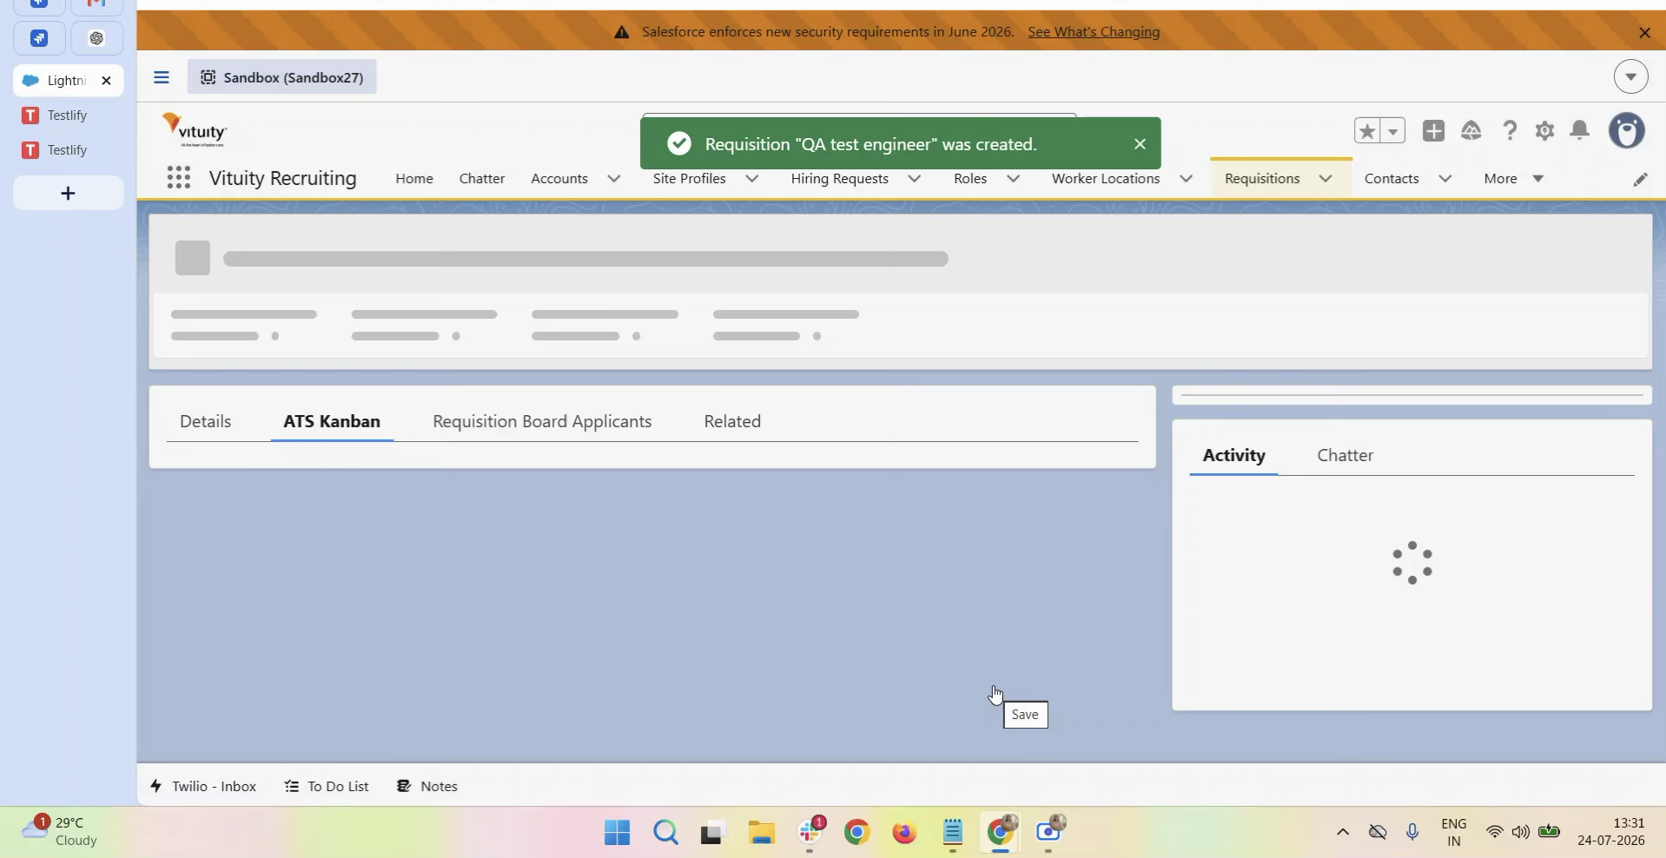Select the Activity tab in the side panel
The image size is (1666, 858).
tap(1233, 456)
